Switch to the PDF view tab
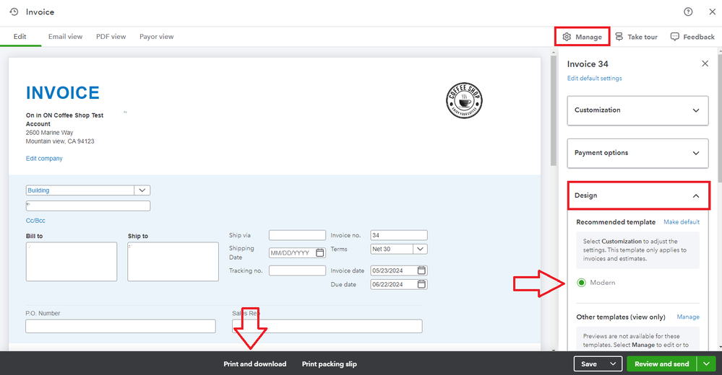722x375 pixels. (111, 37)
